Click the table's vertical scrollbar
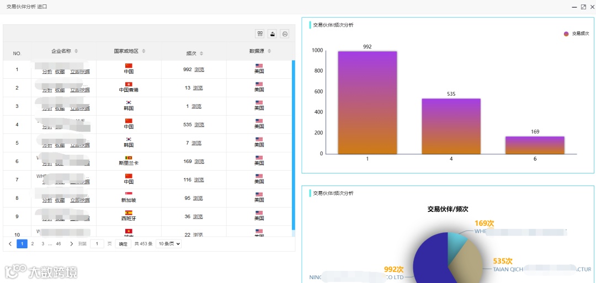Screen dimensions: 596x283 (293, 145)
